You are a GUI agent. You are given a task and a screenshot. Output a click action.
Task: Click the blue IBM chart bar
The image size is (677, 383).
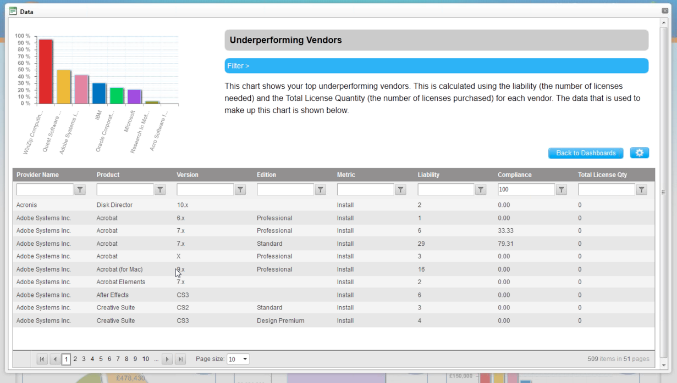99,93
